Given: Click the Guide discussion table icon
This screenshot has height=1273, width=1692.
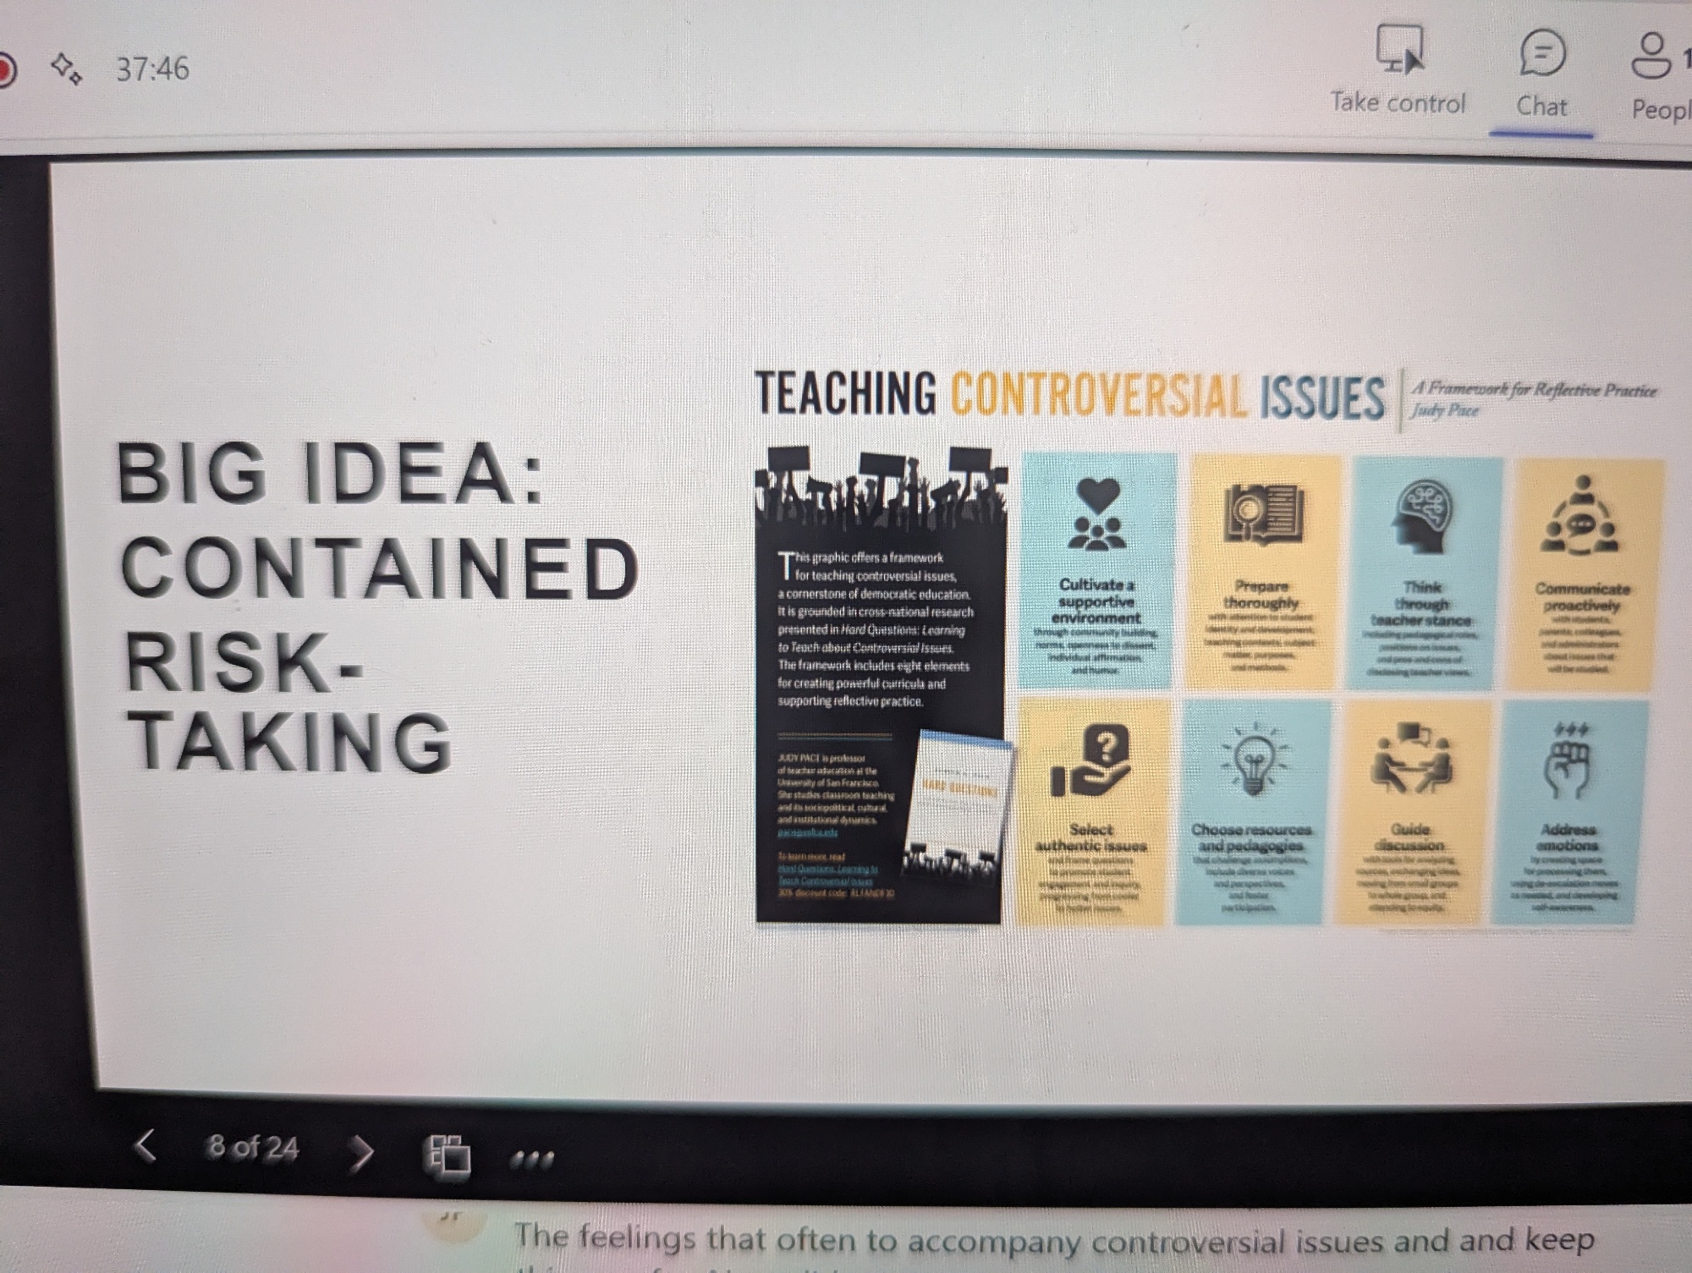Looking at the screenshot, I should [1410, 758].
